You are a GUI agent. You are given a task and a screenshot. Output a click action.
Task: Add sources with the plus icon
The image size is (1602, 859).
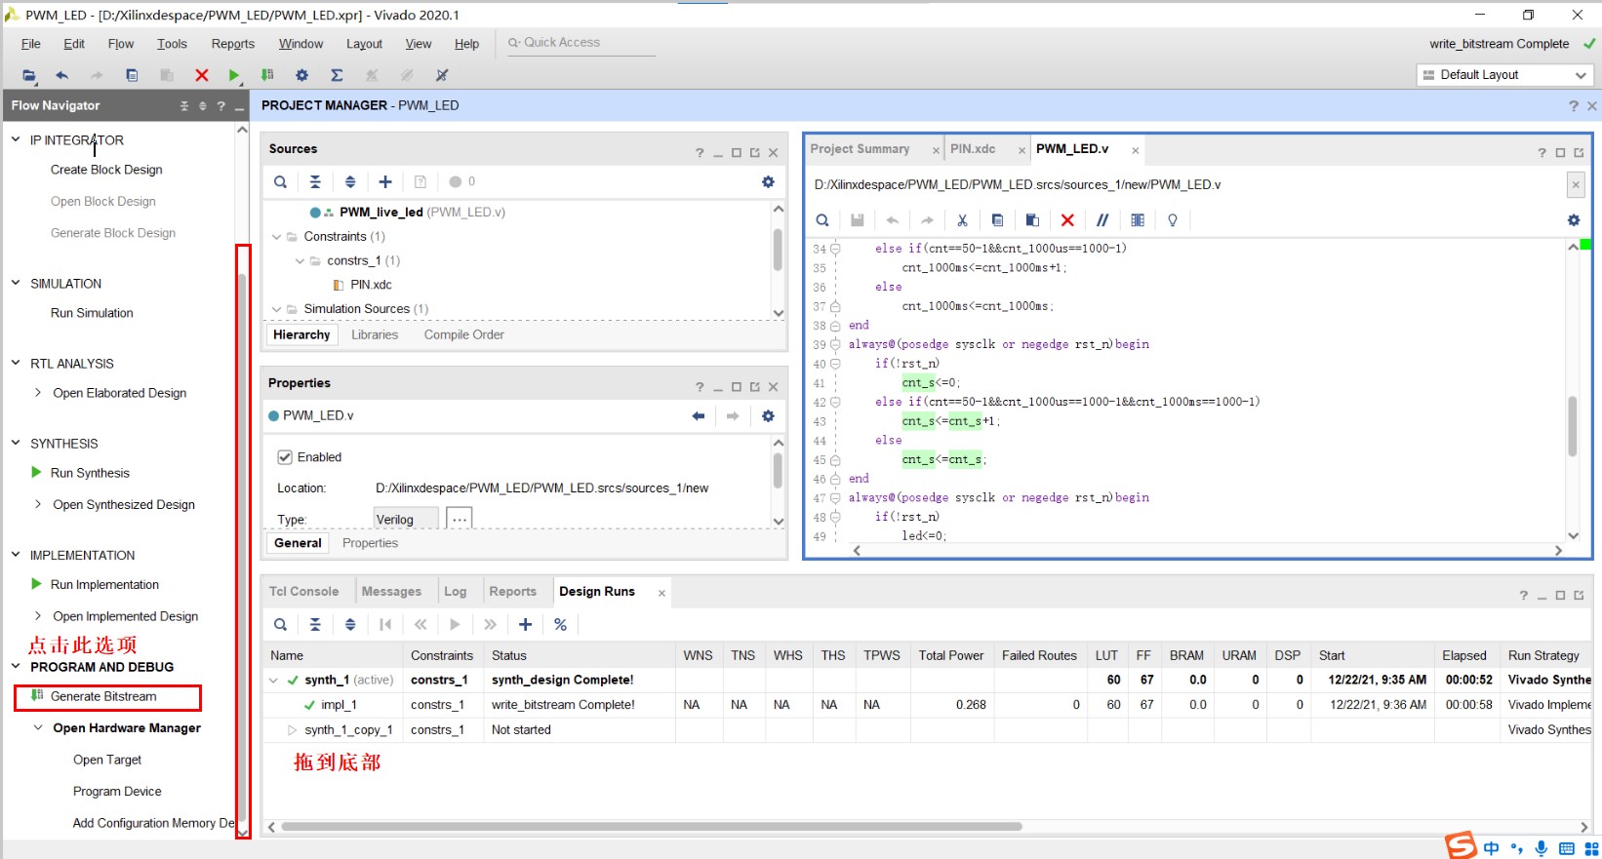pyautogui.click(x=385, y=182)
